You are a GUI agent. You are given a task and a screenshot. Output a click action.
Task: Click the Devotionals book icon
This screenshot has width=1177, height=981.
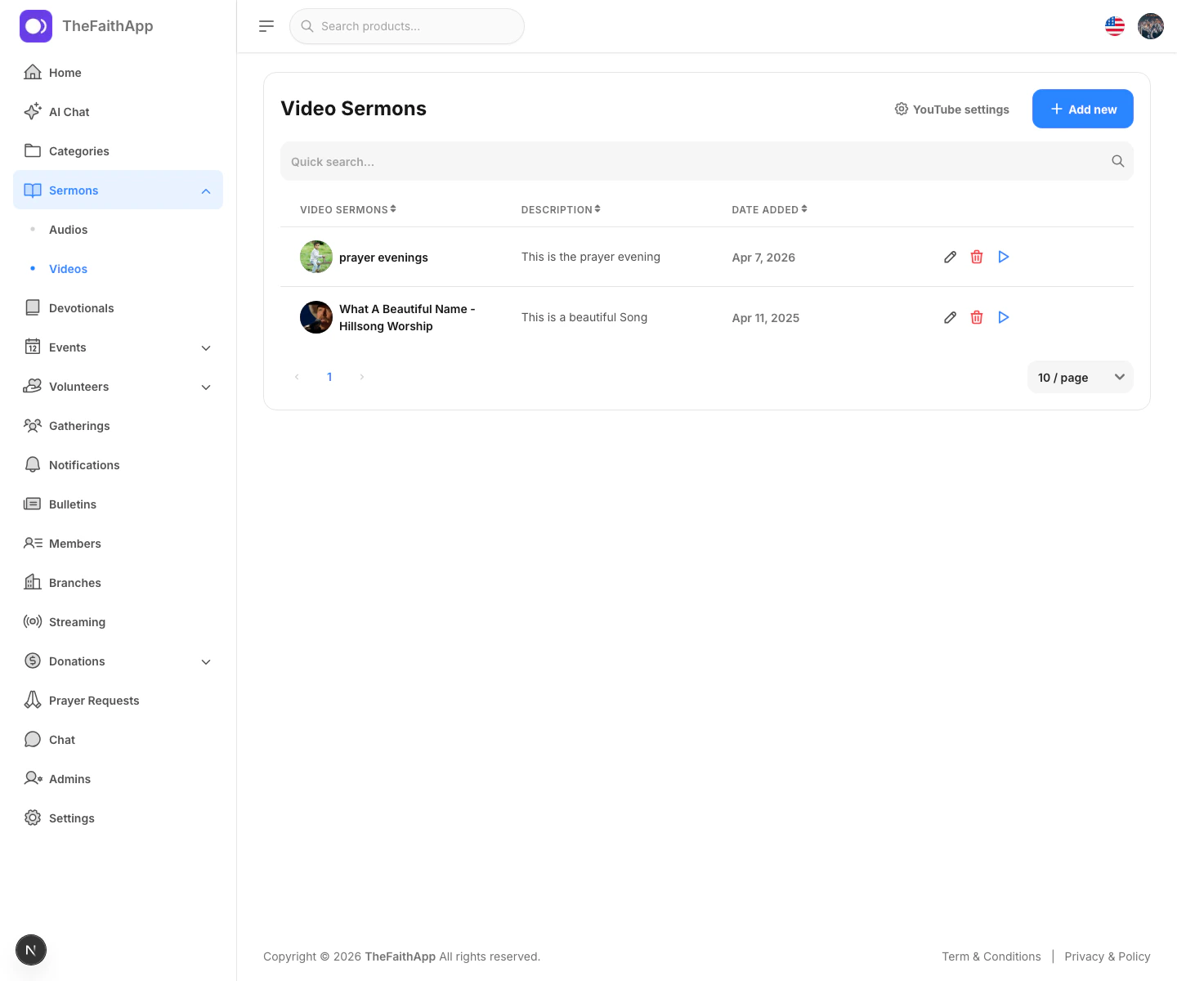pos(33,307)
